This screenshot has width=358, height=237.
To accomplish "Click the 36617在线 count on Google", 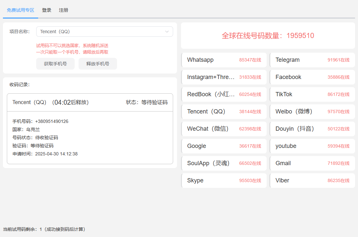I will [x=250, y=146].
